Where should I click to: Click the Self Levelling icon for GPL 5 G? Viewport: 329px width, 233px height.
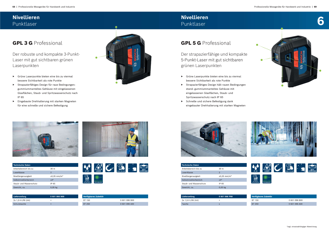(x=312, y=168)
